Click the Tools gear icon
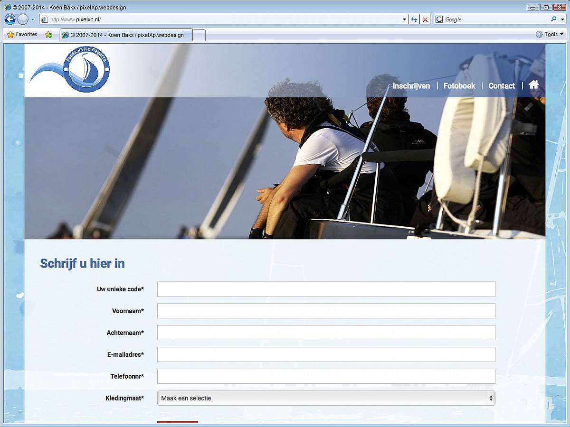Image resolution: width=570 pixels, height=427 pixels. tap(539, 34)
